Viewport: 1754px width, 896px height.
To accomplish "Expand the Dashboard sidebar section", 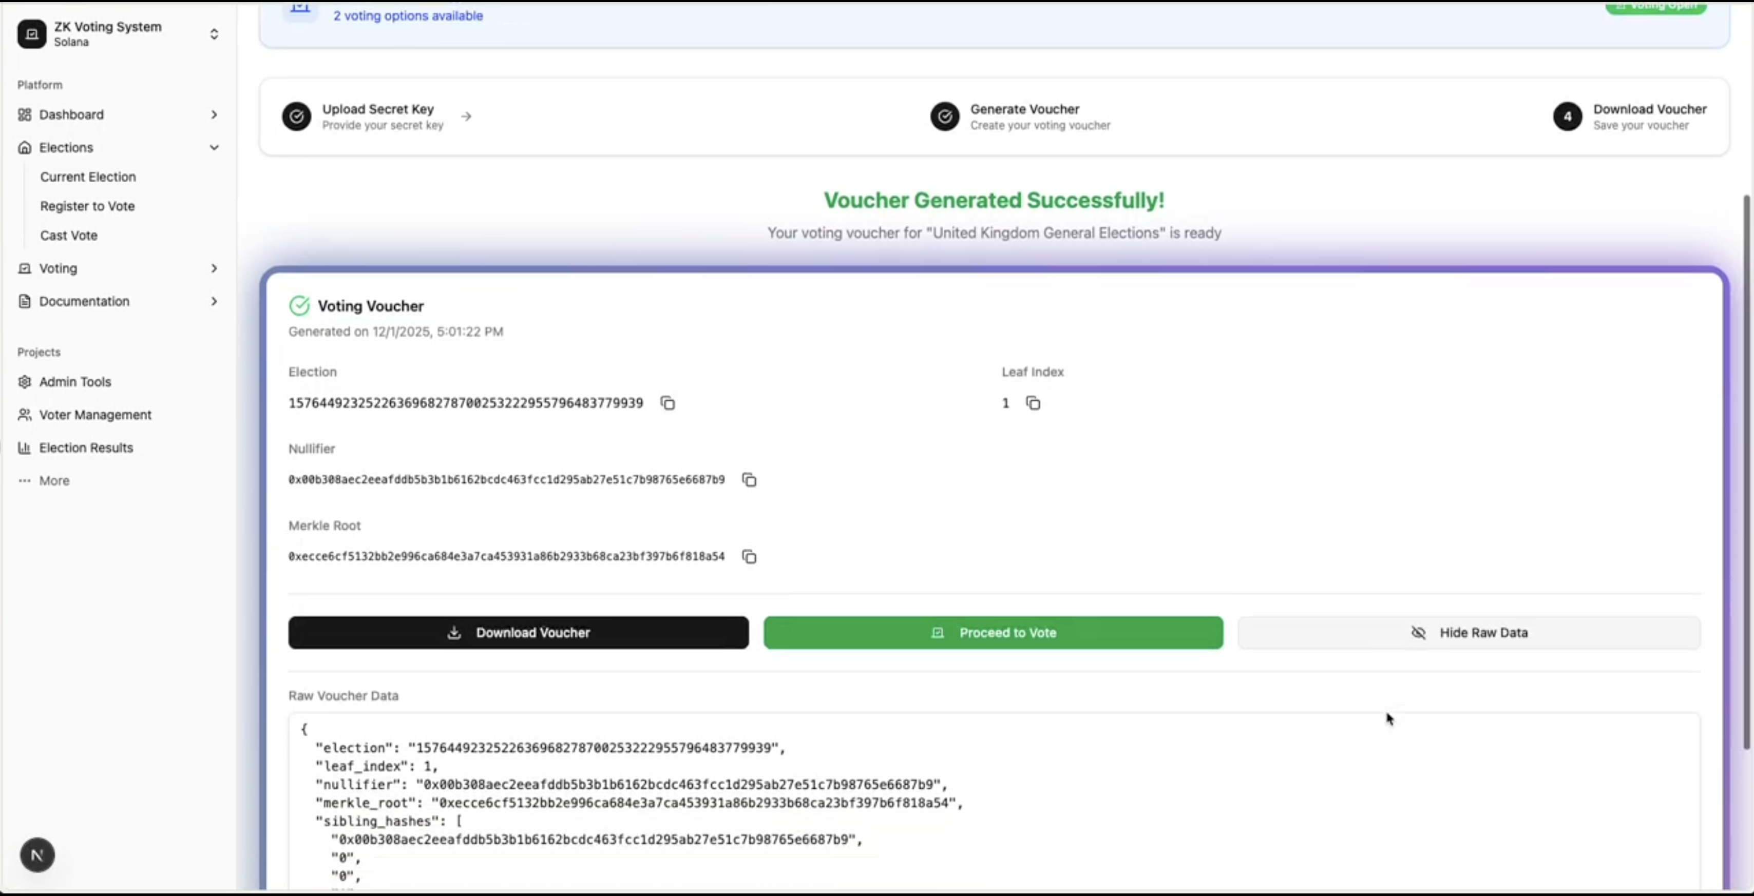I will click(214, 114).
